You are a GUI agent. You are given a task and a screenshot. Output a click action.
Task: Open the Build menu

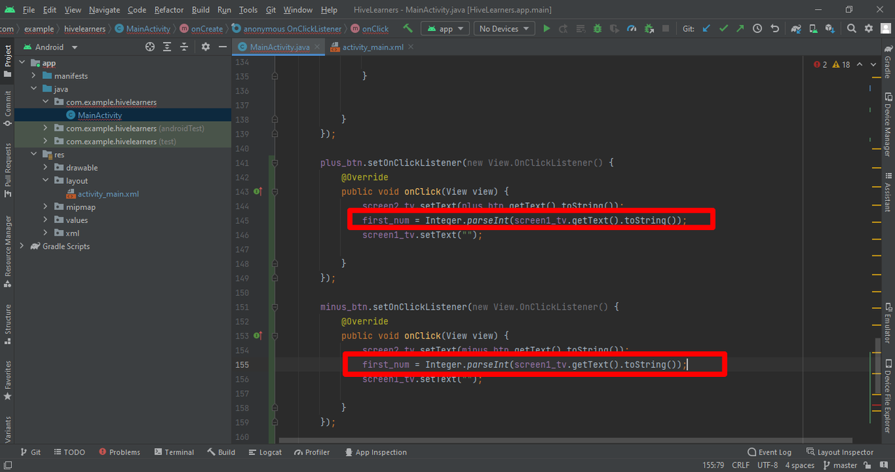pos(201,10)
